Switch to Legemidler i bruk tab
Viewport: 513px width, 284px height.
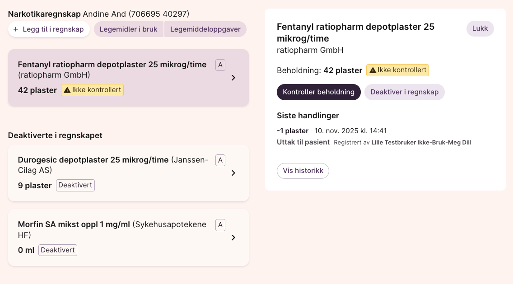coord(129,29)
